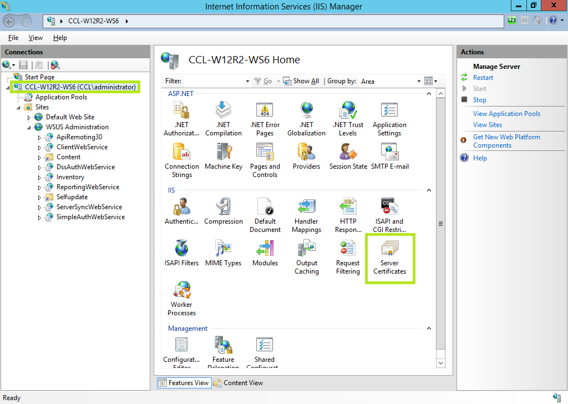Open the Help menu

pyautogui.click(x=60, y=38)
